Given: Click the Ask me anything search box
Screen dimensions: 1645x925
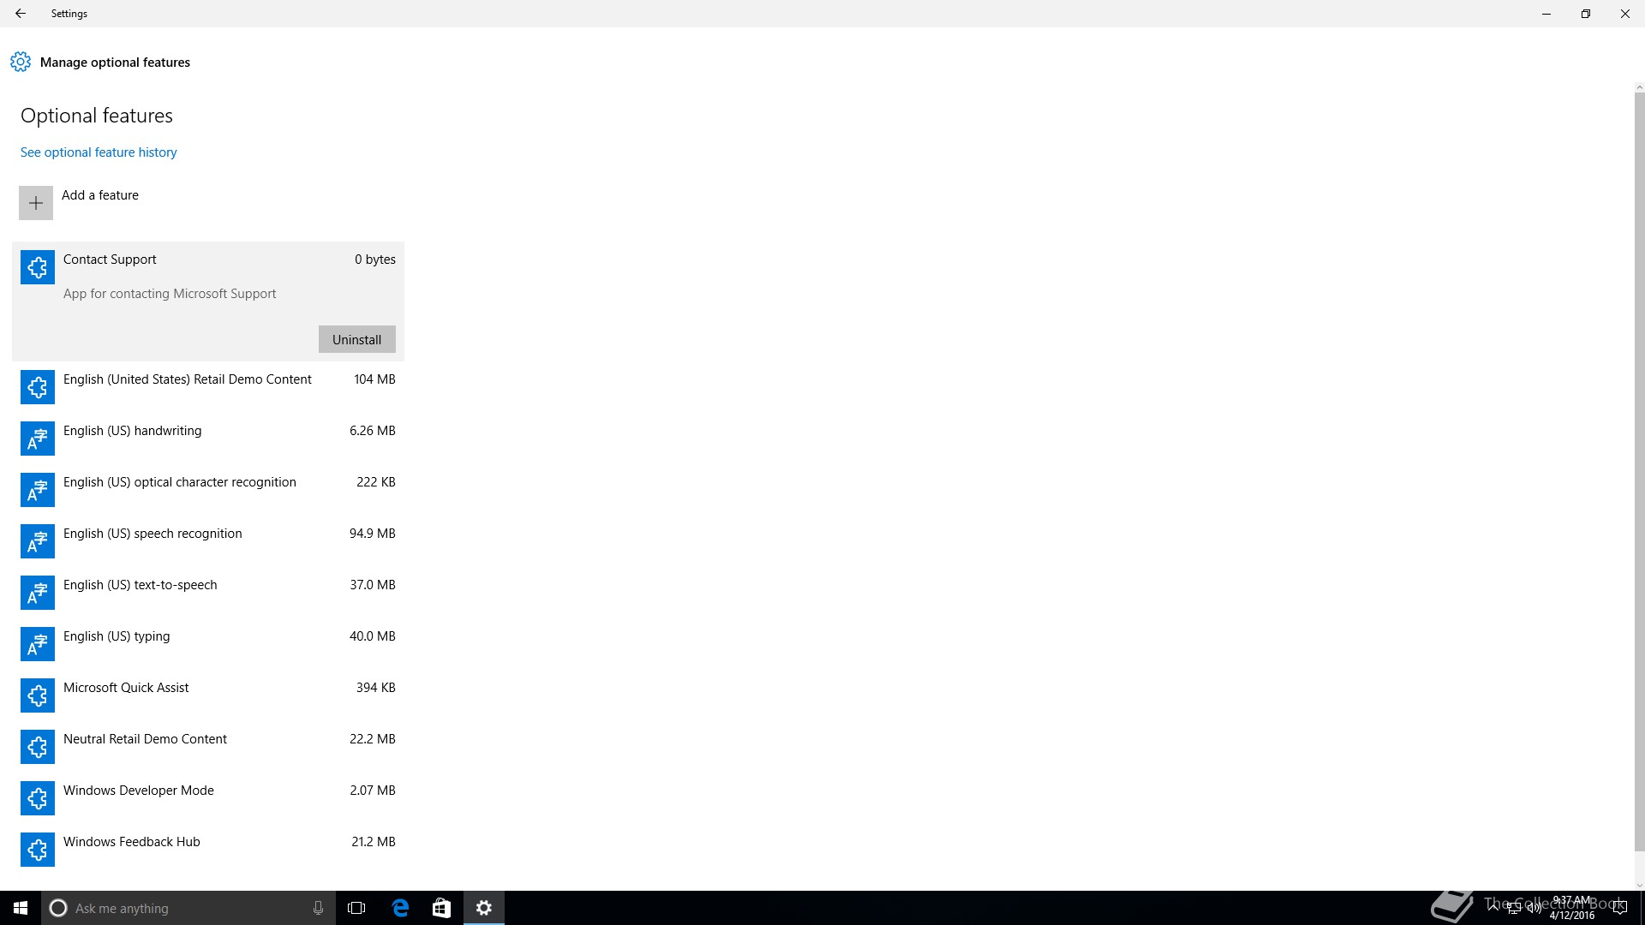Looking at the screenshot, I should pos(188,908).
